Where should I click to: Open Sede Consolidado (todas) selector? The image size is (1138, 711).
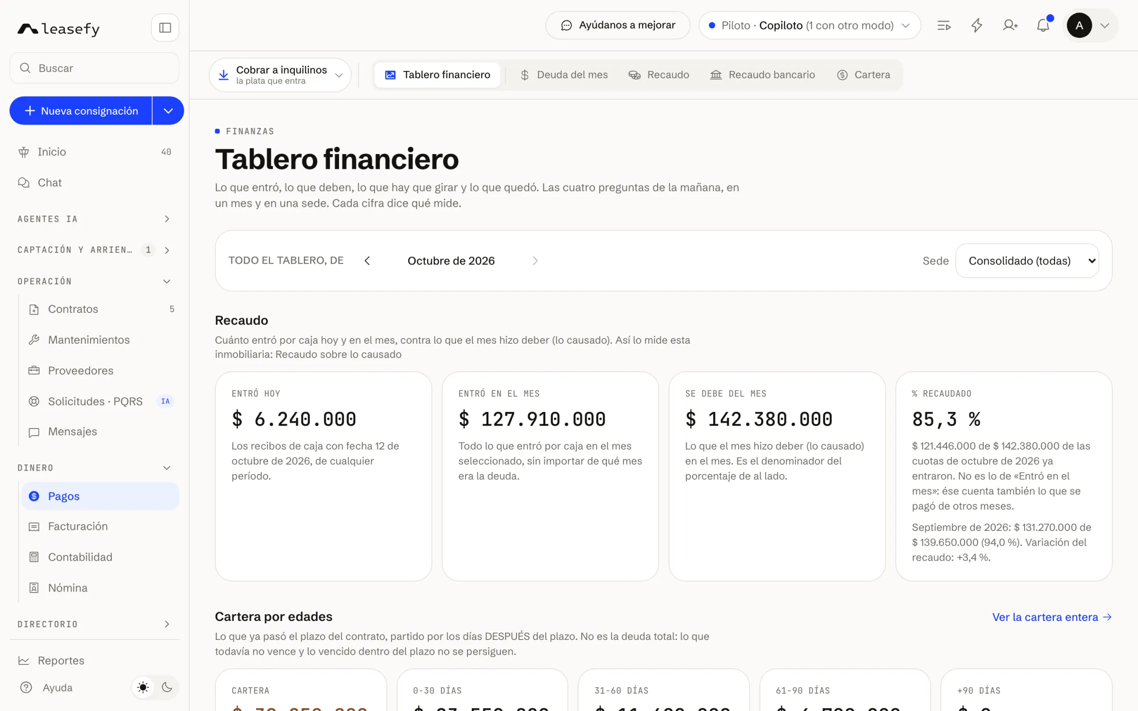click(1027, 261)
